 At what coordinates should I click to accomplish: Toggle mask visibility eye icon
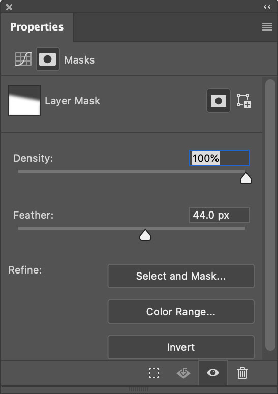tap(213, 373)
